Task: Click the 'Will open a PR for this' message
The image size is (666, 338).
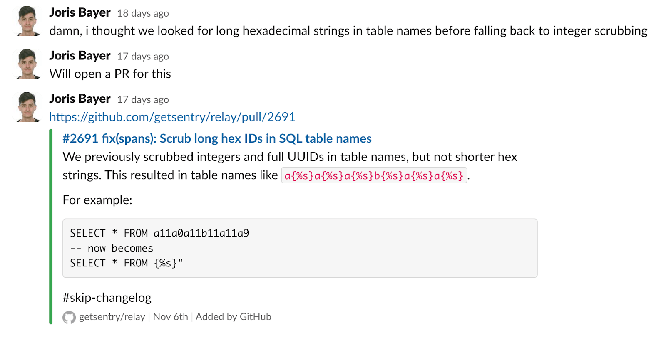Action: coord(110,74)
